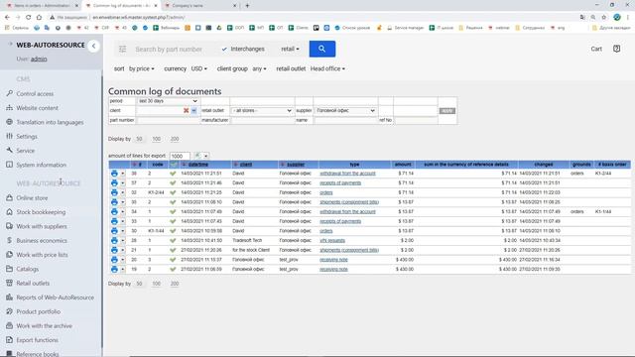Display by 100 rows above table
Screen dimensions: 635x357
[x=157, y=139]
